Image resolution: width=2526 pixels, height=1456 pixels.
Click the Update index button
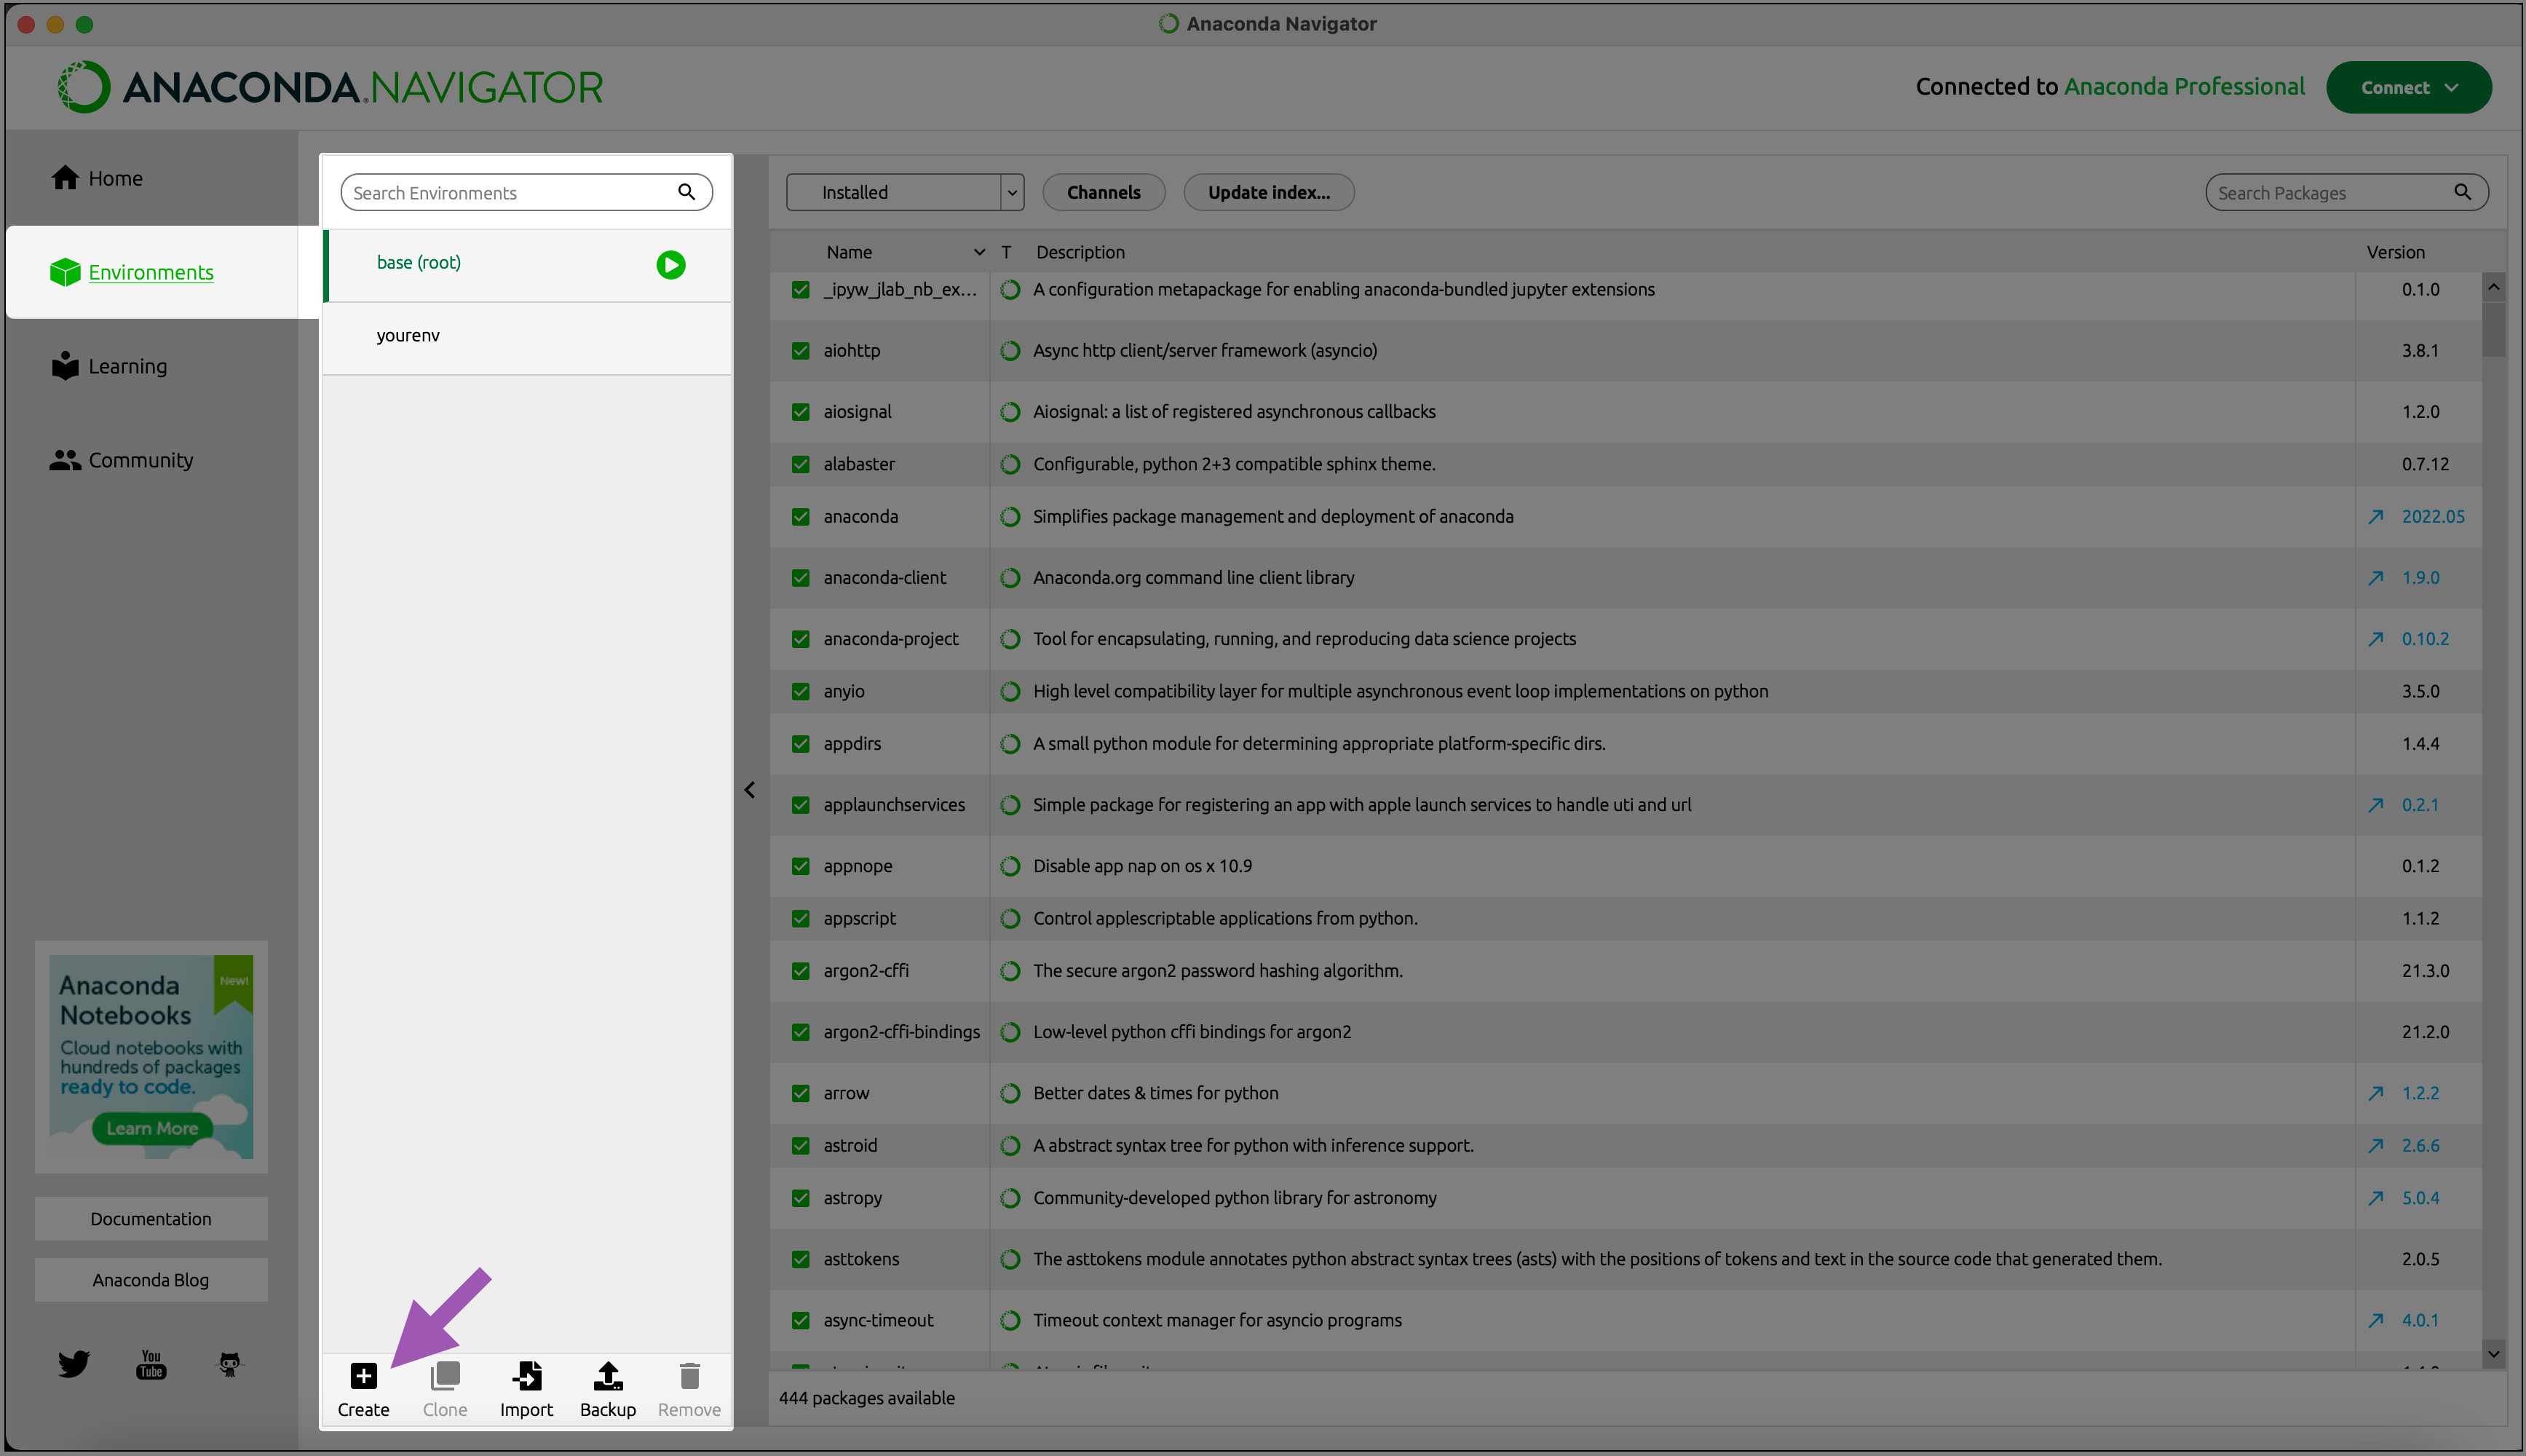1267,193
